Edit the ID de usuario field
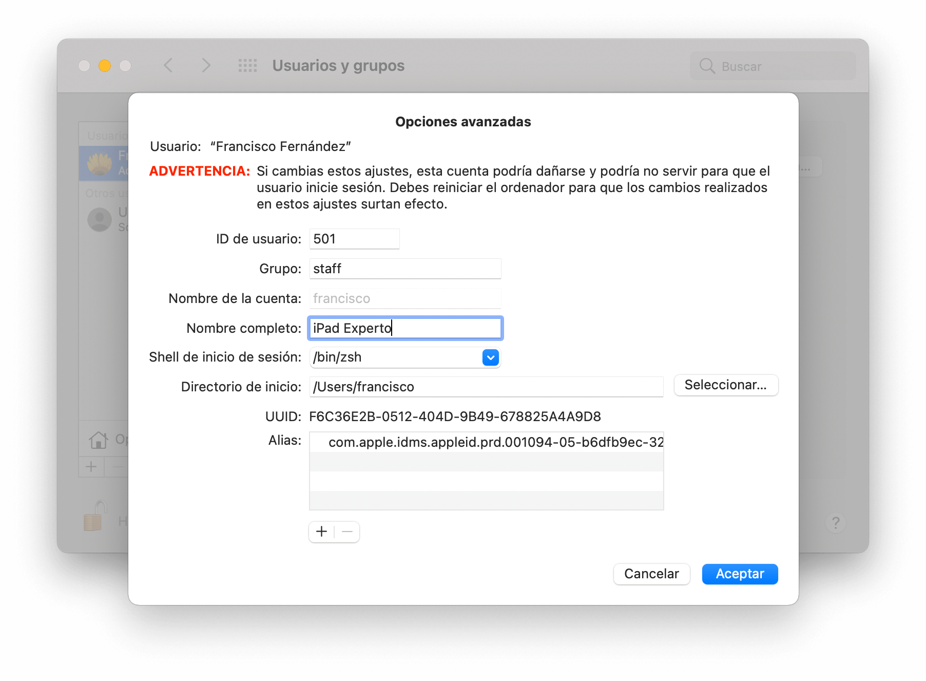 click(354, 238)
